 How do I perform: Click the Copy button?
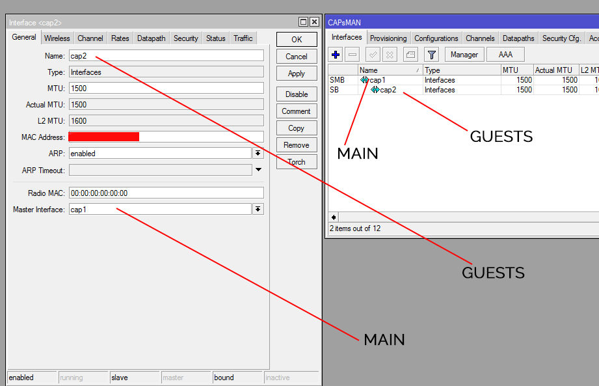[297, 128]
